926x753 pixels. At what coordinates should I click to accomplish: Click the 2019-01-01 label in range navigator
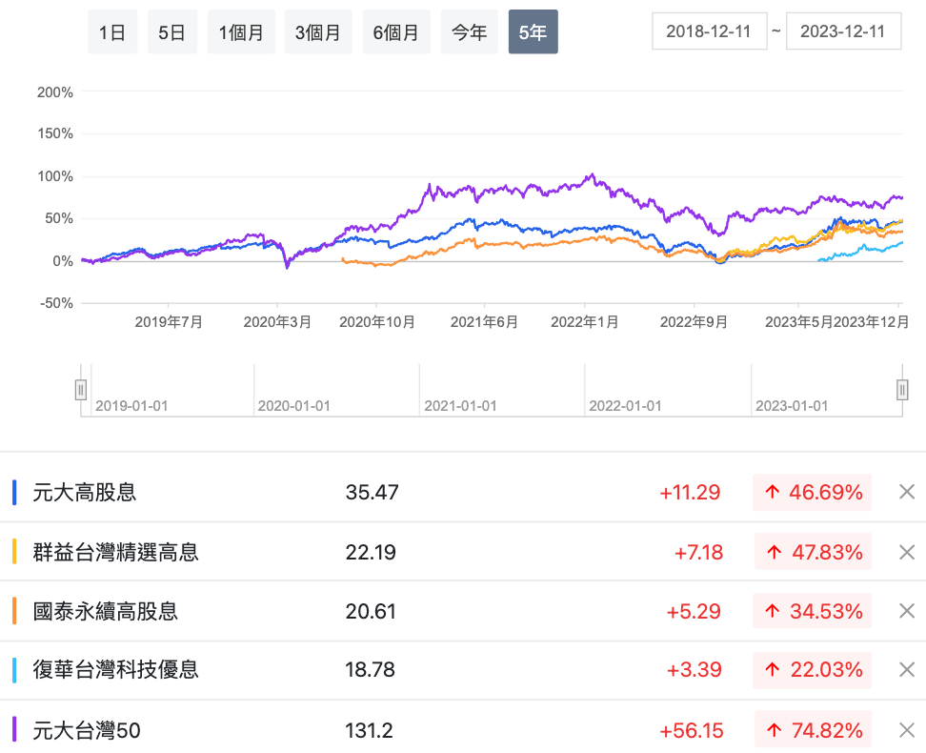tap(131, 406)
